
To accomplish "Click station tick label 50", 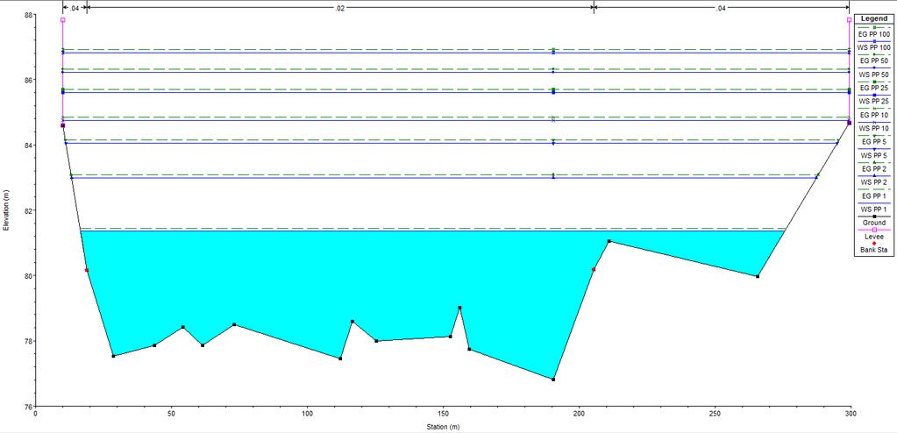I will click(x=172, y=413).
